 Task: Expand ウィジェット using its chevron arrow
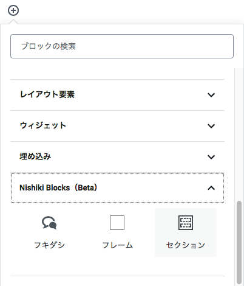tap(211, 126)
